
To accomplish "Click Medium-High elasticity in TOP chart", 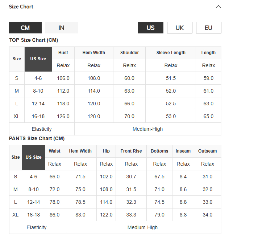I will pyautogui.click(x=147, y=129).
